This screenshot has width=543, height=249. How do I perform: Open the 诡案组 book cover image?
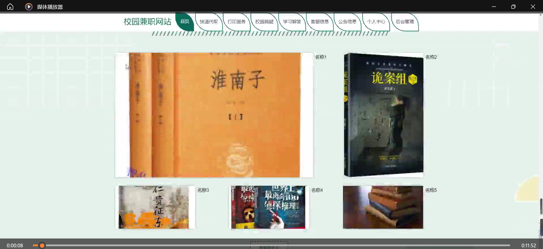coord(383,115)
